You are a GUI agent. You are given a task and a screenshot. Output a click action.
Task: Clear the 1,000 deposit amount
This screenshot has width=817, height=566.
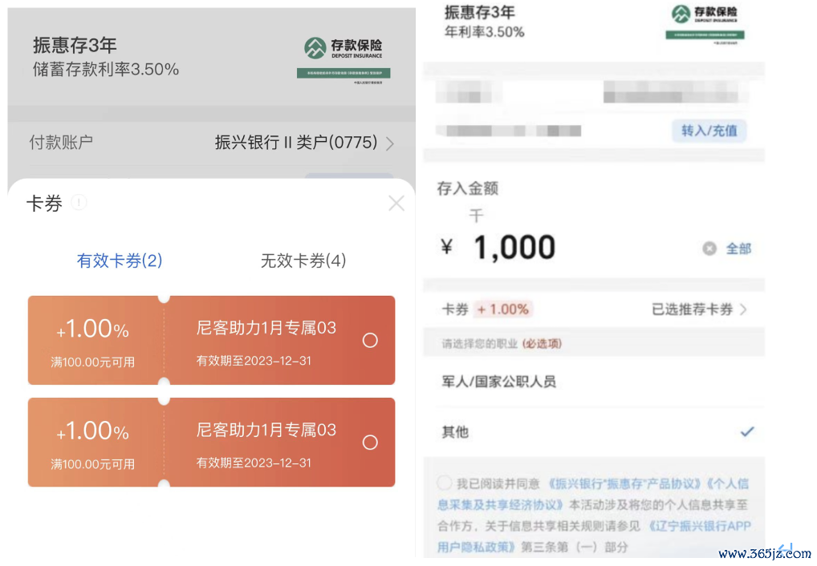tap(709, 249)
